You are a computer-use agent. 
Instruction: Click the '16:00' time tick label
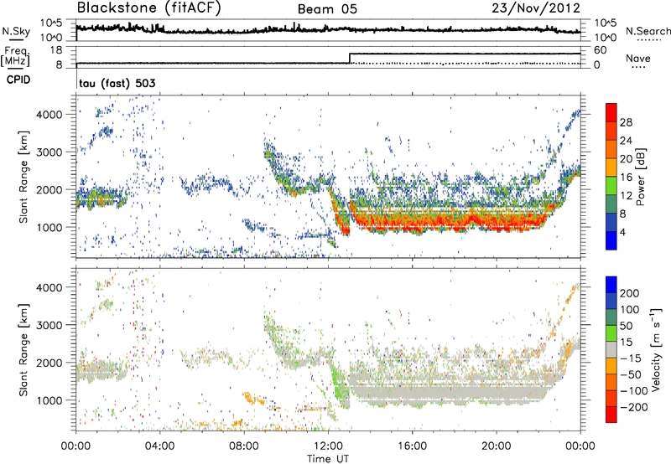click(412, 446)
